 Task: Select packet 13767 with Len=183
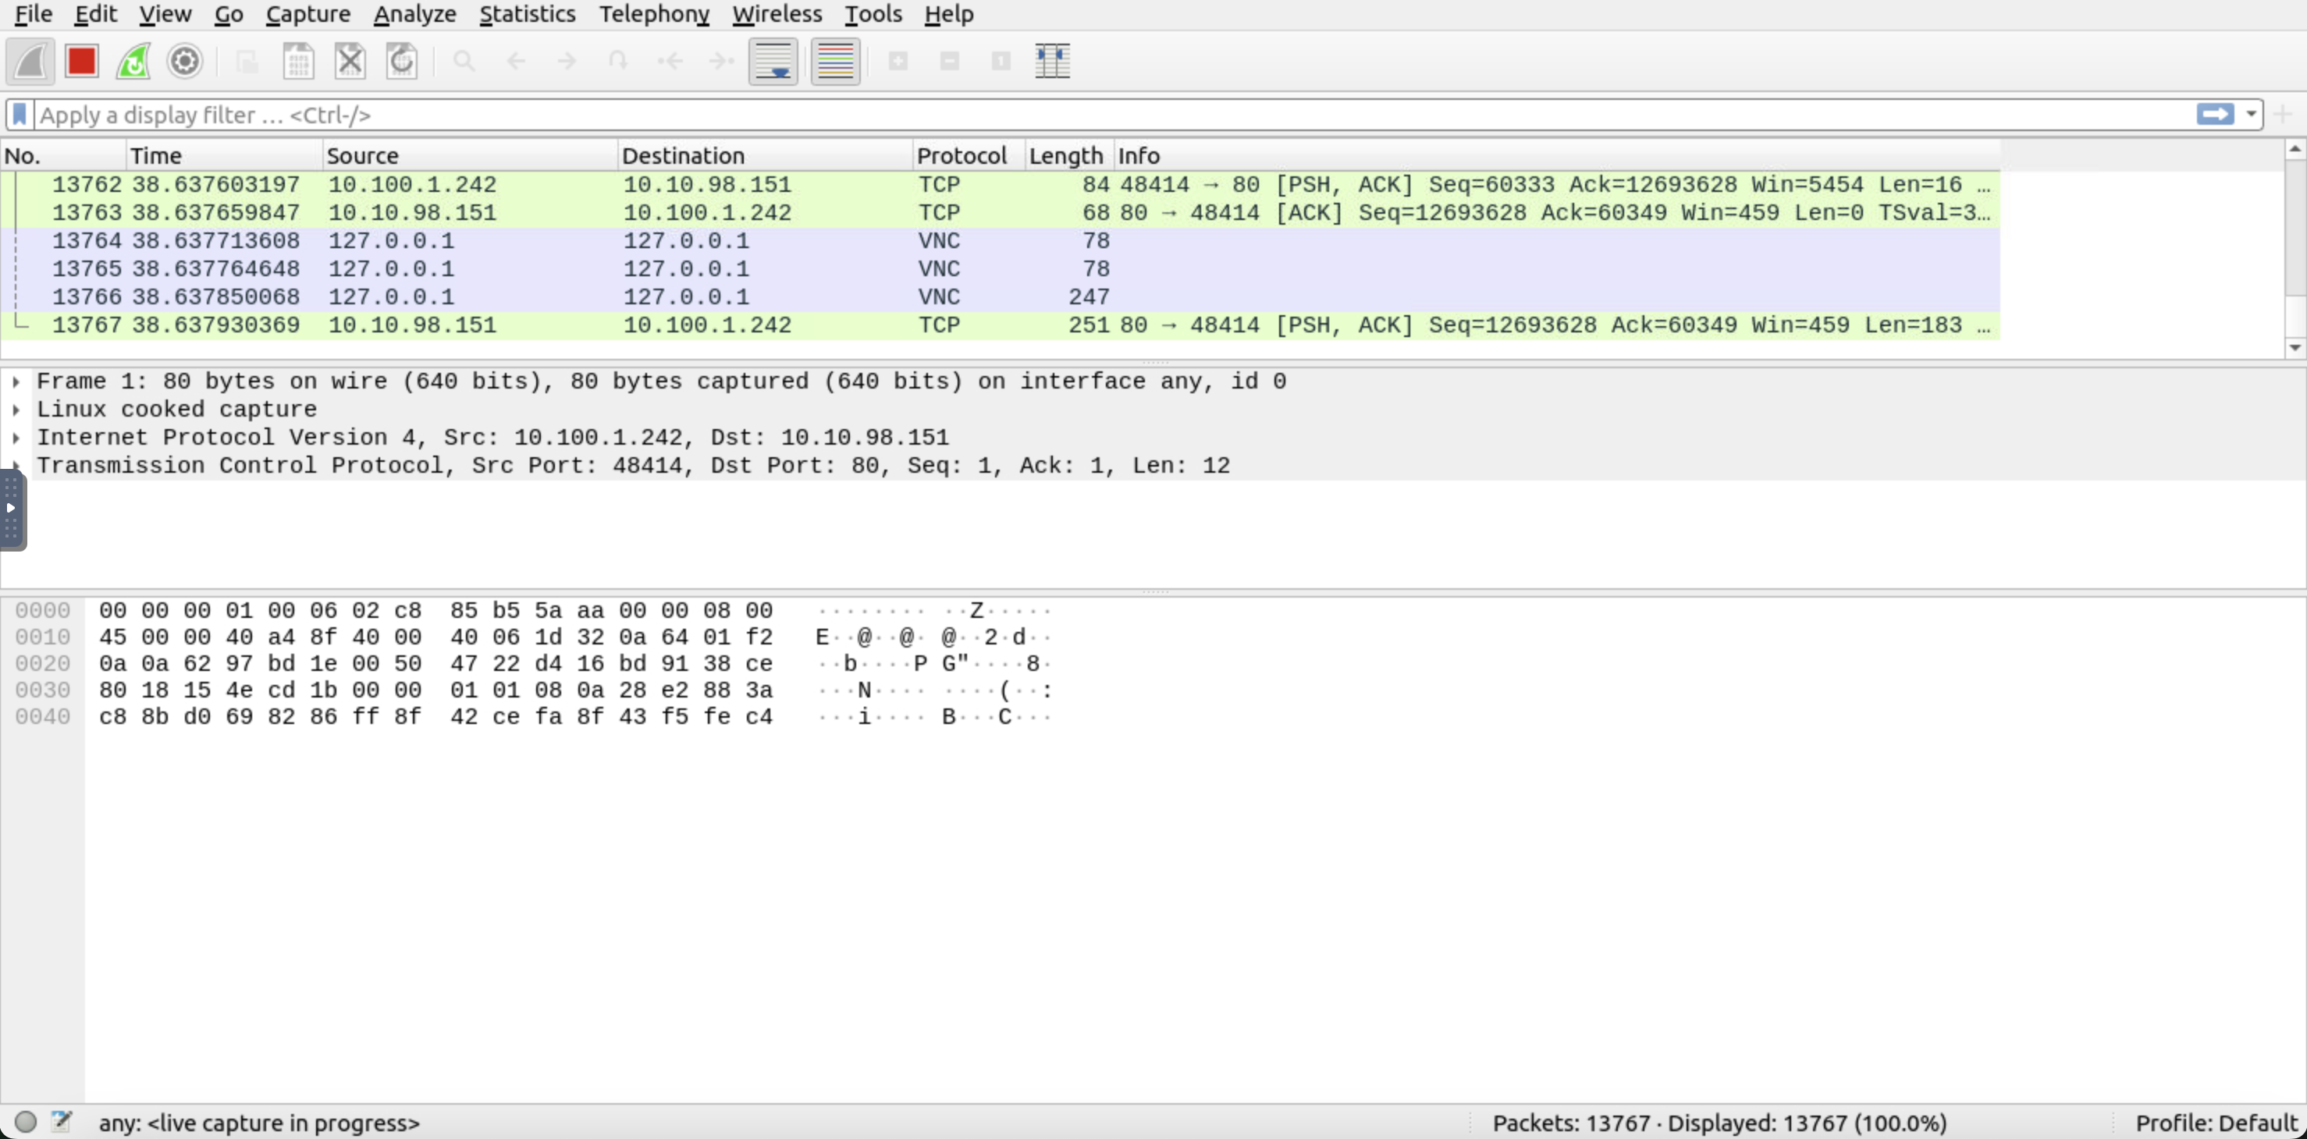(1001, 325)
